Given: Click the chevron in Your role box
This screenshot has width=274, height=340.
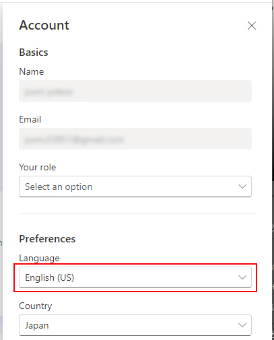Looking at the screenshot, I should click(242, 186).
